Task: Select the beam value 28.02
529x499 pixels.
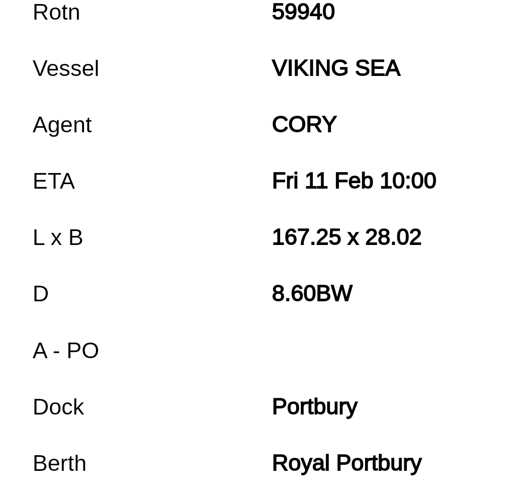Action: (x=393, y=237)
